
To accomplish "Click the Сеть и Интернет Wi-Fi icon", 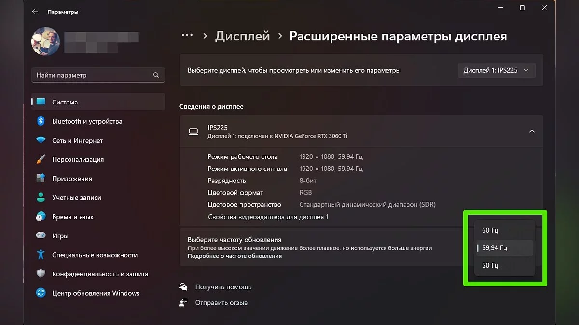I will click(x=41, y=140).
